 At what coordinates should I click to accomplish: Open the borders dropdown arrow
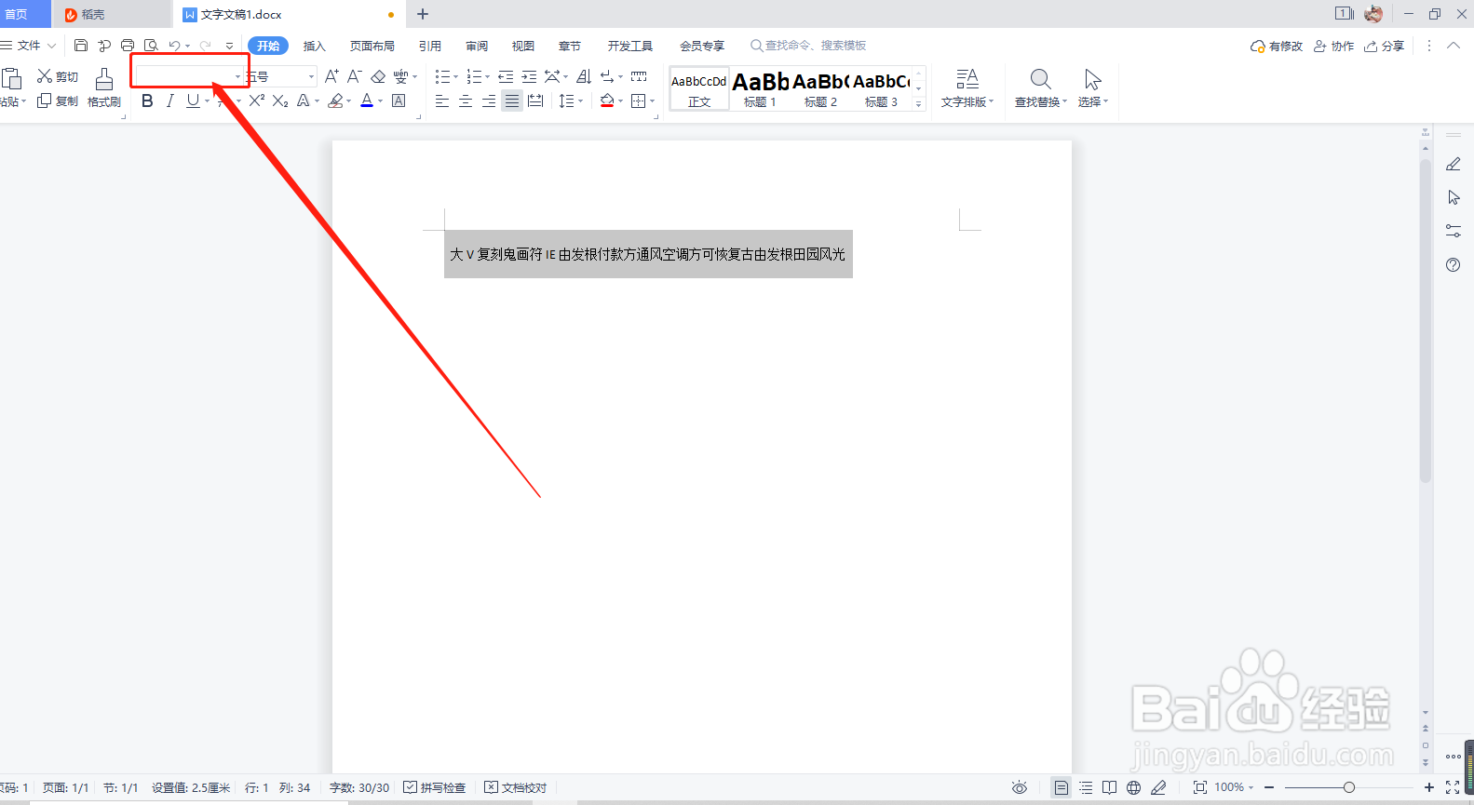652,101
